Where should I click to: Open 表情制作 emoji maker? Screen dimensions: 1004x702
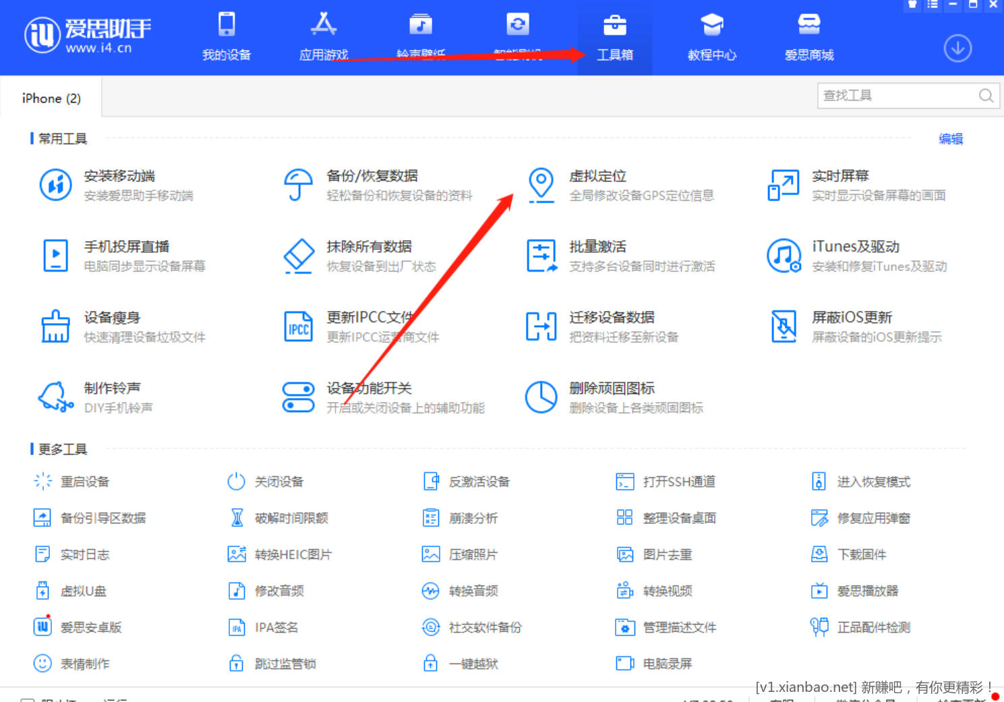tap(71, 664)
